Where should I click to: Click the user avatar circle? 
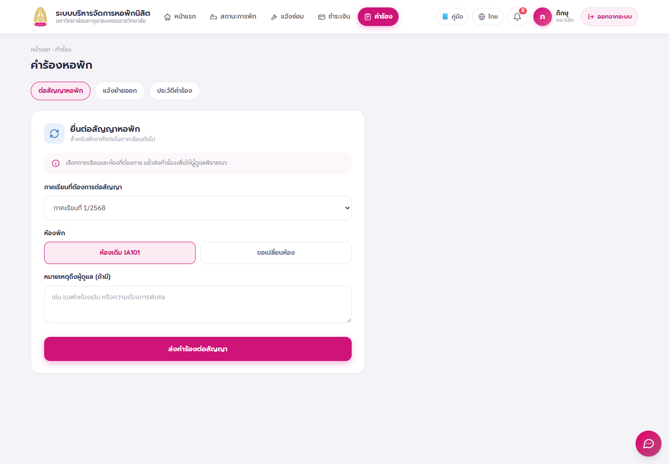[x=542, y=17]
